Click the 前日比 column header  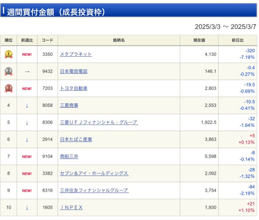(x=238, y=41)
